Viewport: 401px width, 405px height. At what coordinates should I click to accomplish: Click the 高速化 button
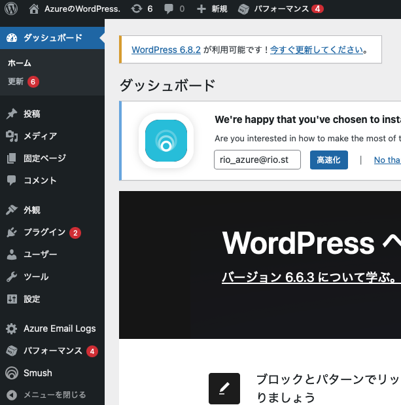328,160
